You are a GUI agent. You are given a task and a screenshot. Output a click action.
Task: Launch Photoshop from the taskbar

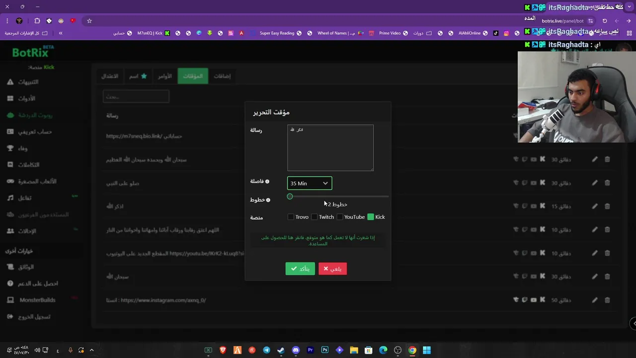click(x=324, y=350)
